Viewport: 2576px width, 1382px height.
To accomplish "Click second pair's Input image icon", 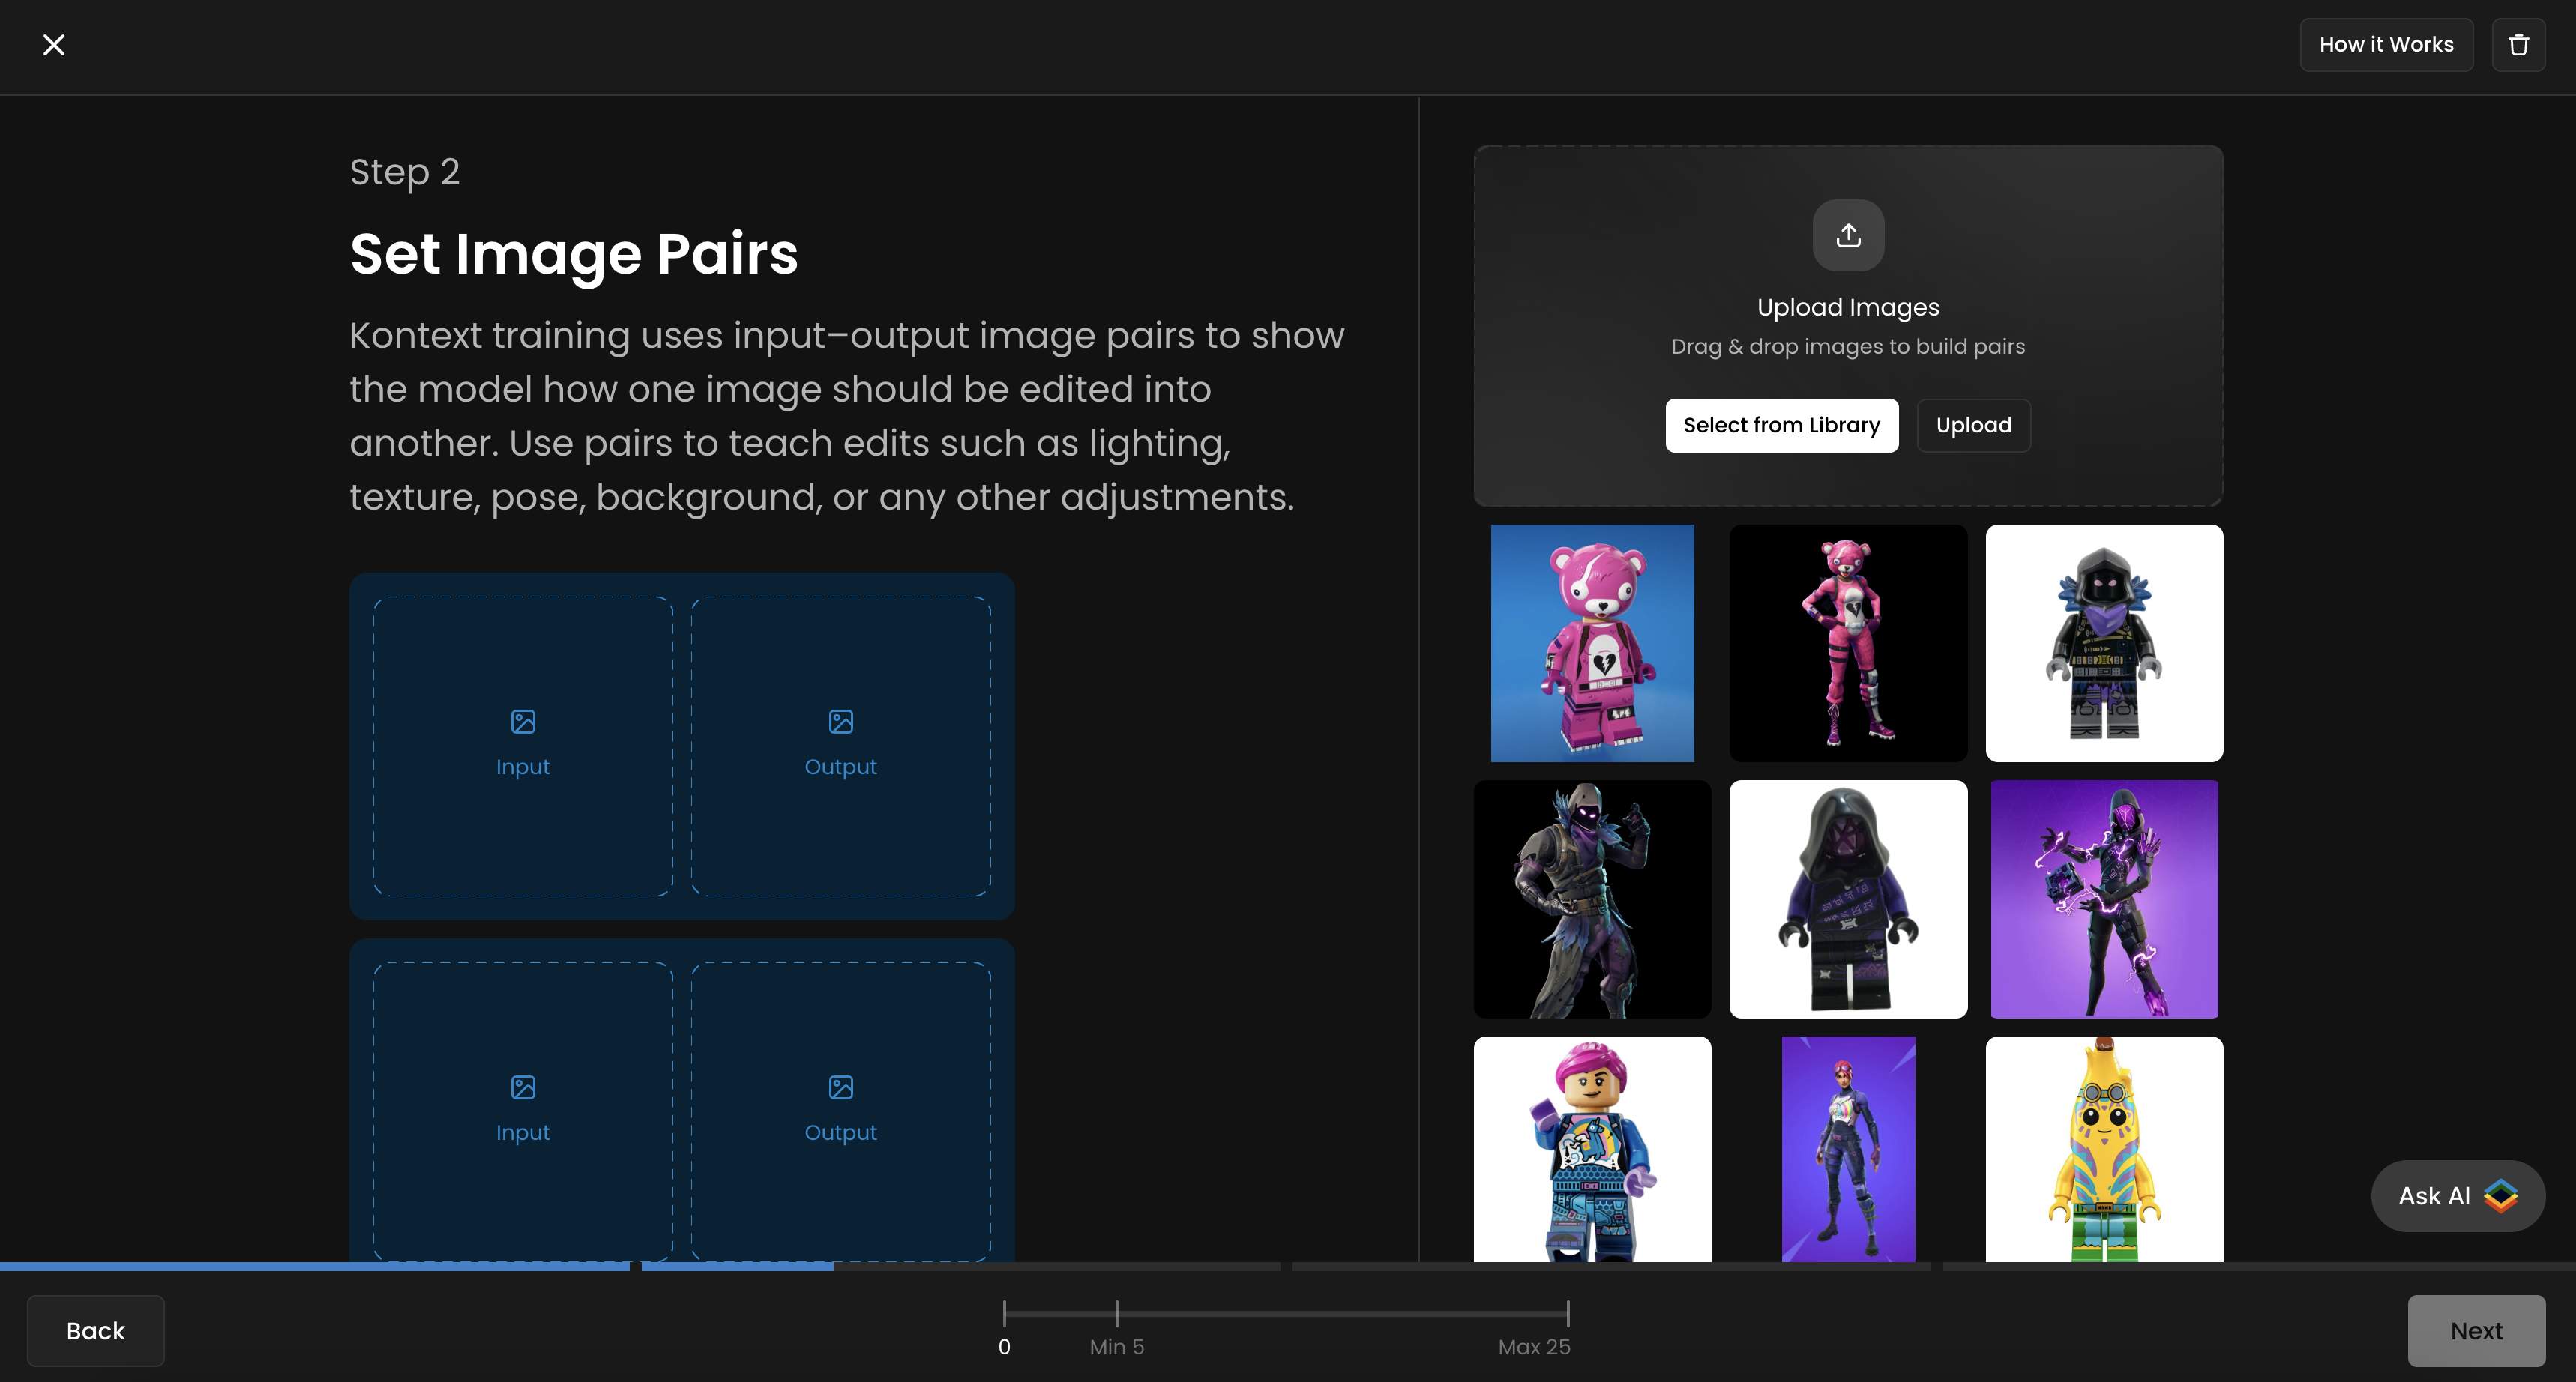I will 522,1087.
